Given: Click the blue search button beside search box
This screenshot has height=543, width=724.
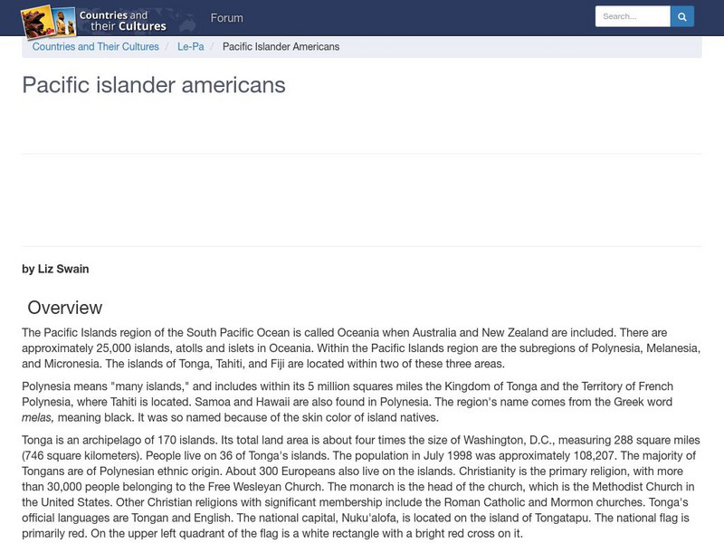Looking at the screenshot, I should tap(681, 15).
